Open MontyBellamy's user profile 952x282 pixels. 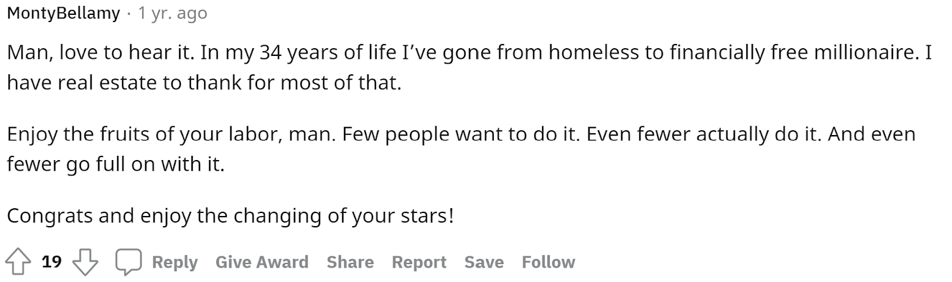pyautogui.click(x=64, y=13)
